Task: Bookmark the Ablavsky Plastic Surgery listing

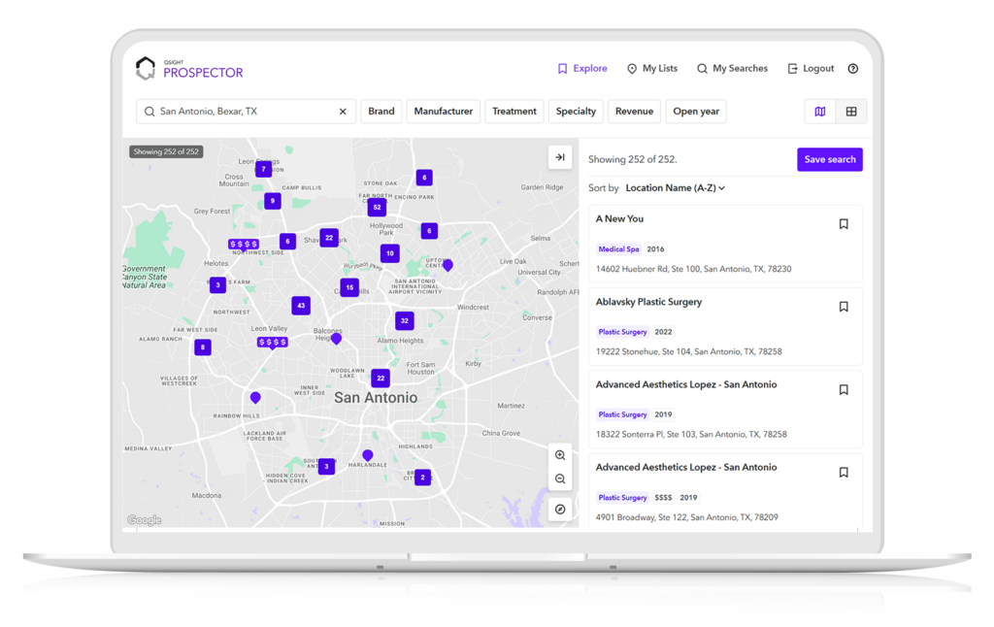Action: 844,306
